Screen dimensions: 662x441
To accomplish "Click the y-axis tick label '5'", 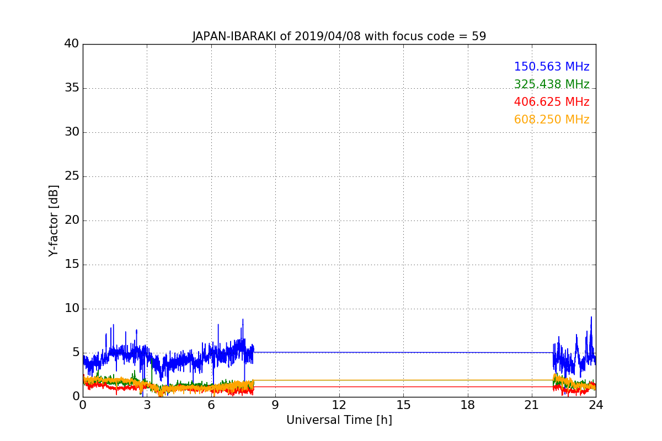I will coord(76,352).
